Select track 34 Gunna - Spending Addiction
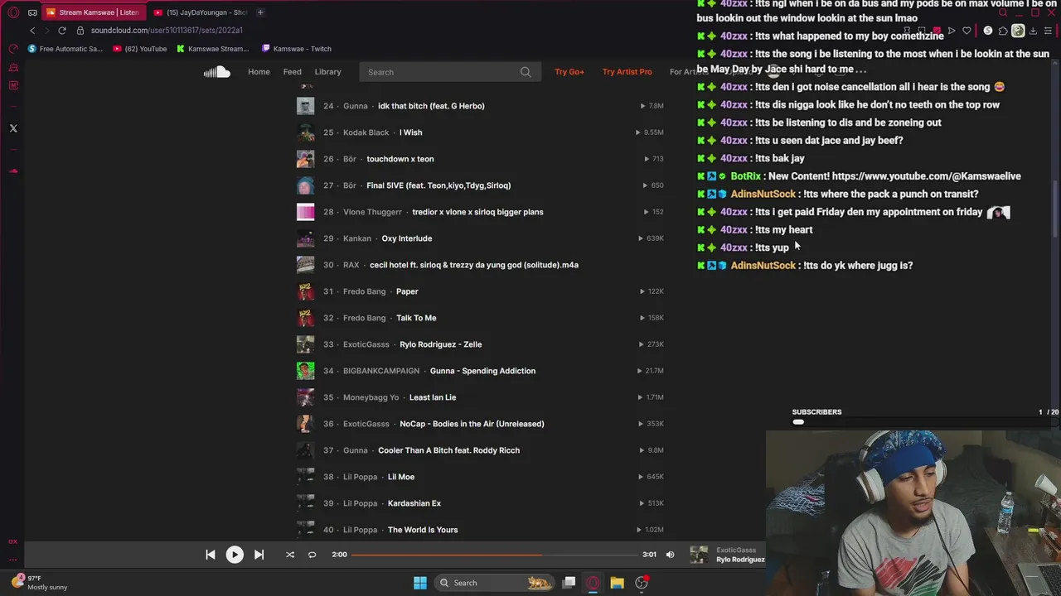 [481, 371]
